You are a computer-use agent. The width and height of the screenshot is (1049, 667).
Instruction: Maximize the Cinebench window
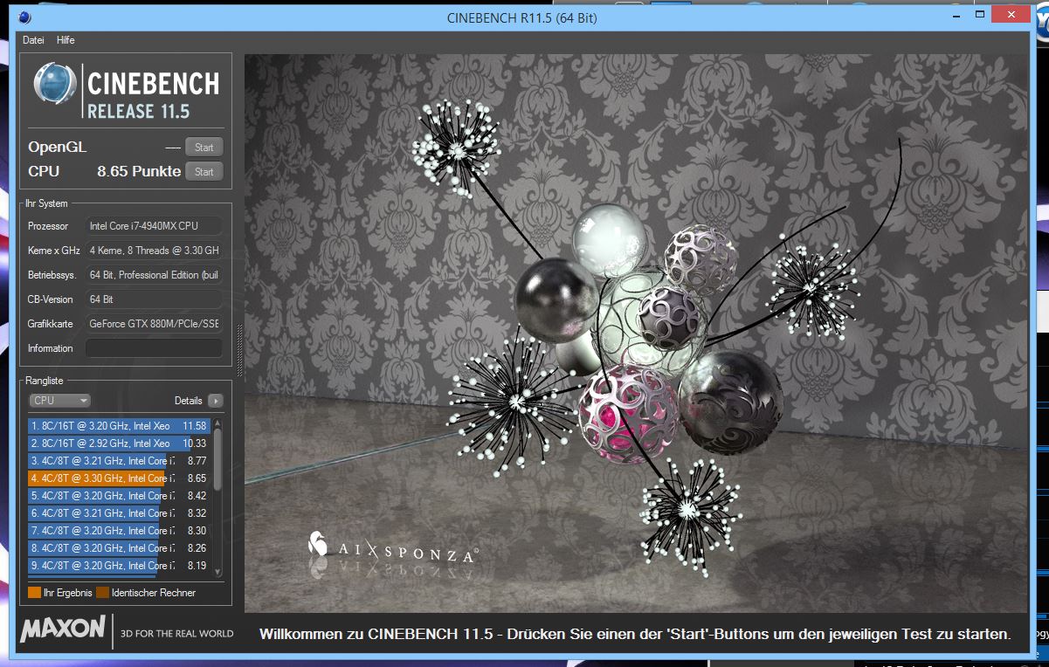pos(982,15)
